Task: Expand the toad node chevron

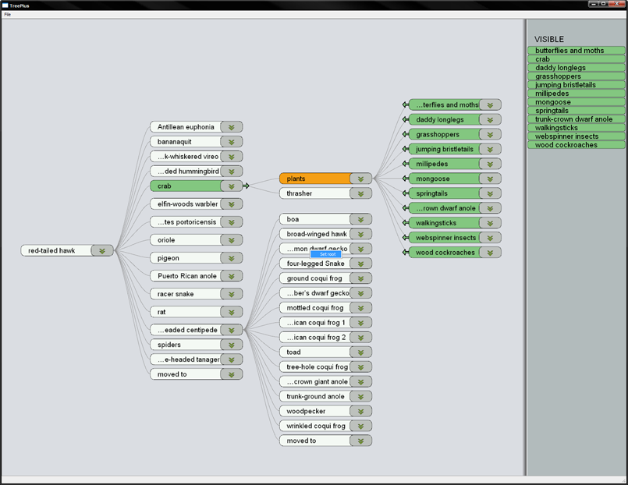Action: click(x=360, y=352)
